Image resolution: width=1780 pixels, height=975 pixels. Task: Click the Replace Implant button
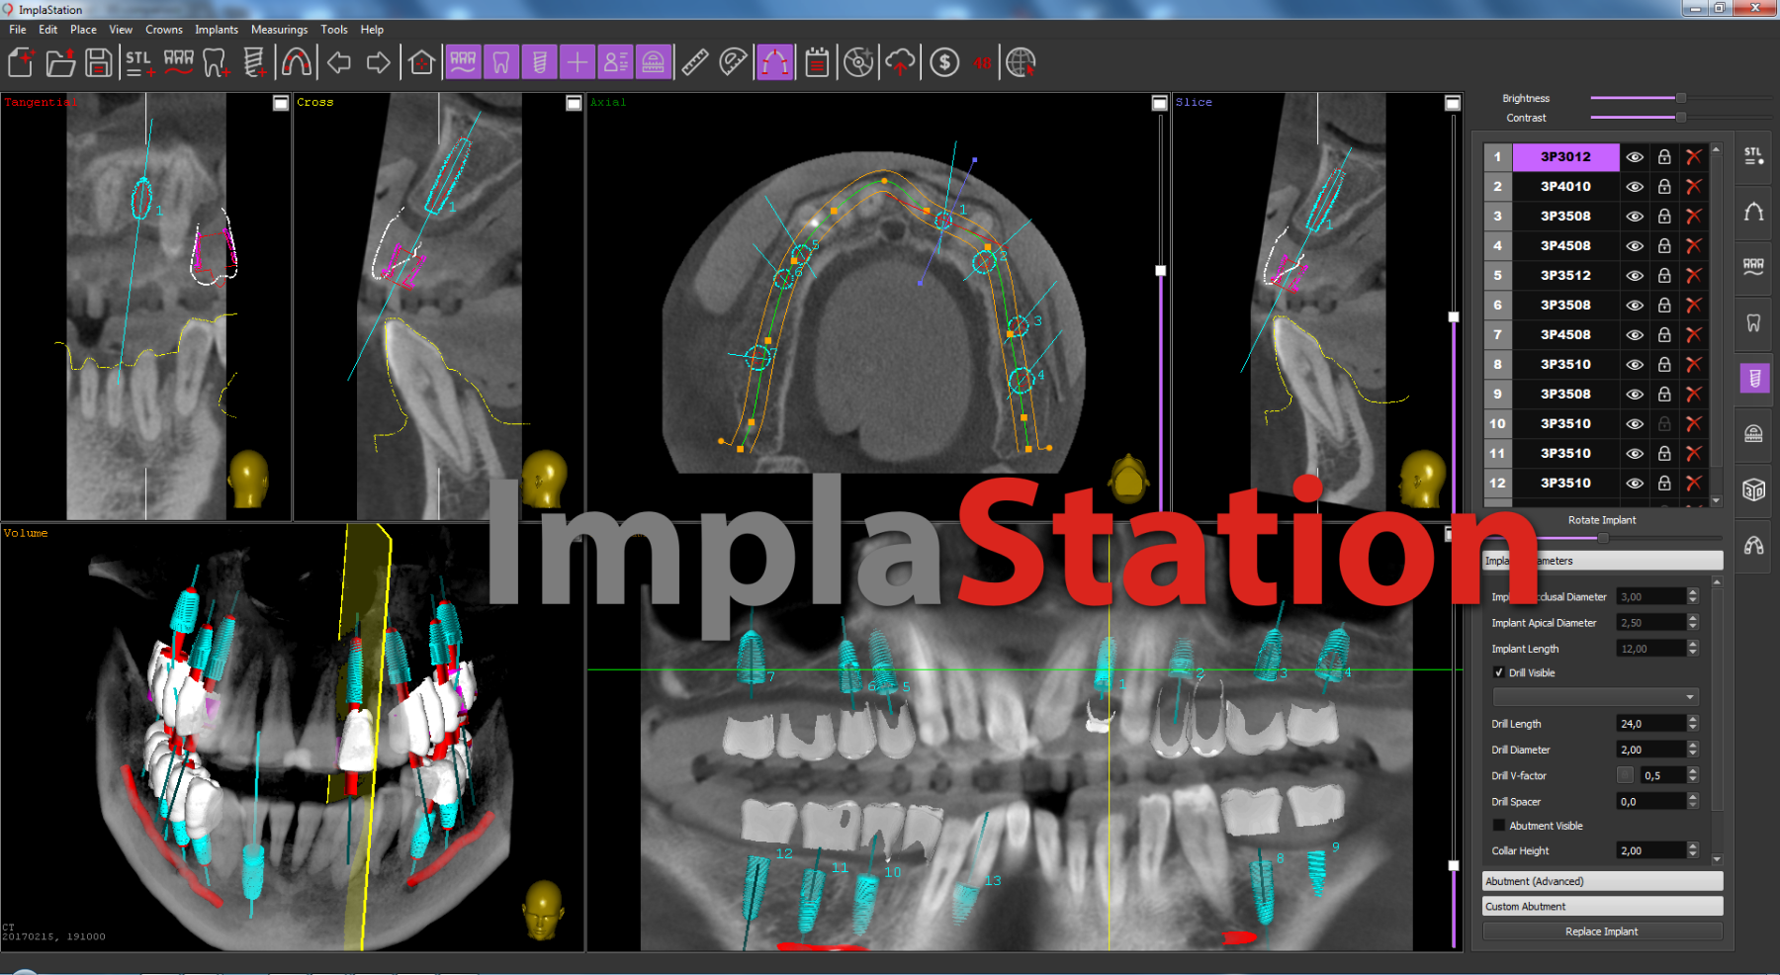pos(1602,931)
